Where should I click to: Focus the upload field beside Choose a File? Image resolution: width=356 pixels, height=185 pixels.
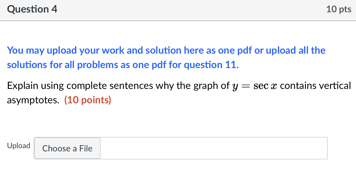coord(213,148)
